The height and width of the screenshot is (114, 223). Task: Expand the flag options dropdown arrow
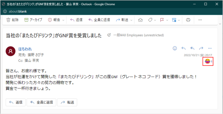(x=167, y=20)
